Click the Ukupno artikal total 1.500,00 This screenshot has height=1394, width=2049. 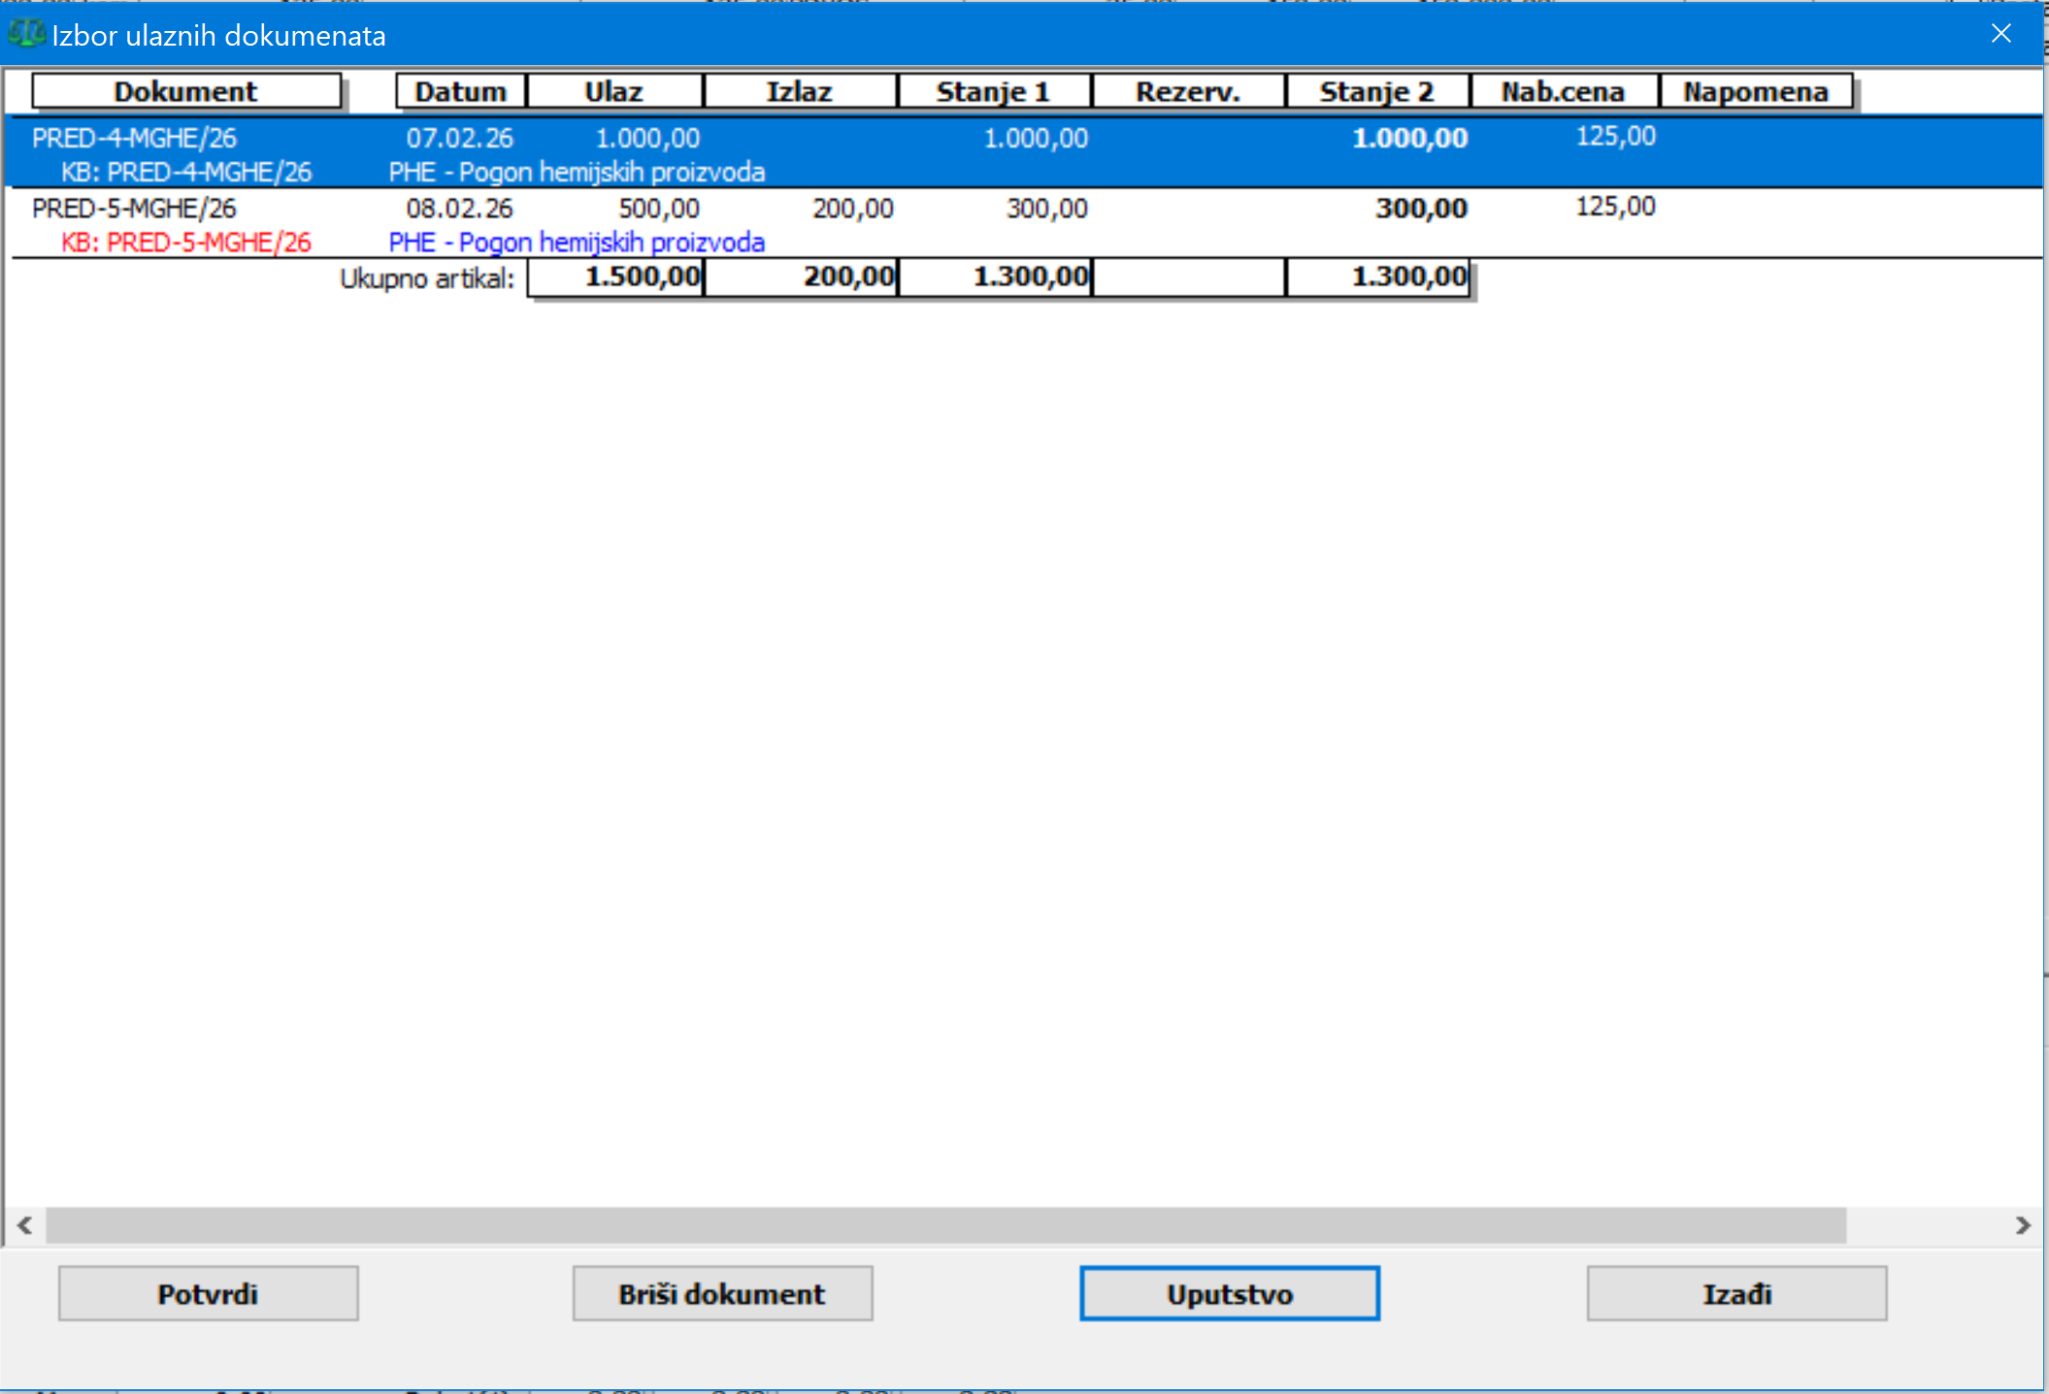click(x=616, y=277)
